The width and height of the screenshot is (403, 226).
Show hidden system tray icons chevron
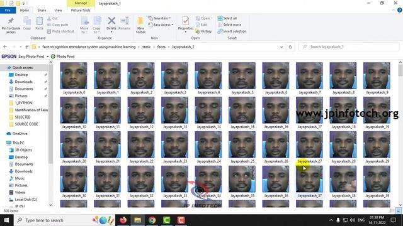tap(331, 220)
